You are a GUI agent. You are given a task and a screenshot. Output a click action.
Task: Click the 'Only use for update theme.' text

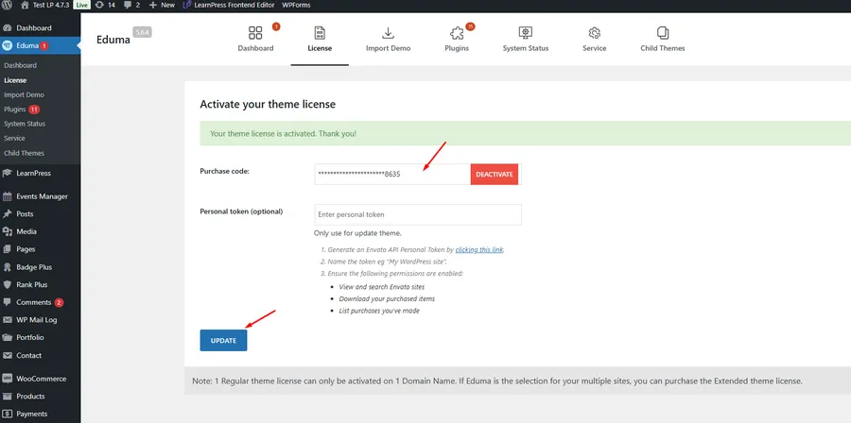point(357,233)
